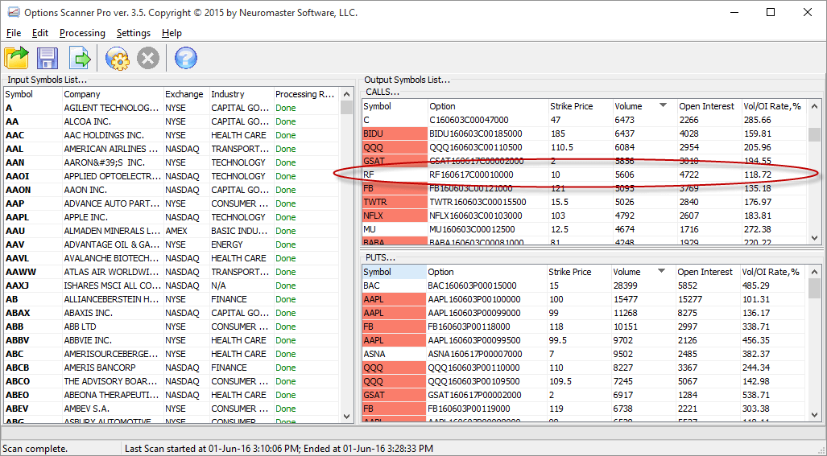Select AGILENT TECHNOLOG... company row
The height and width of the screenshot is (456, 827).
(172, 108)
